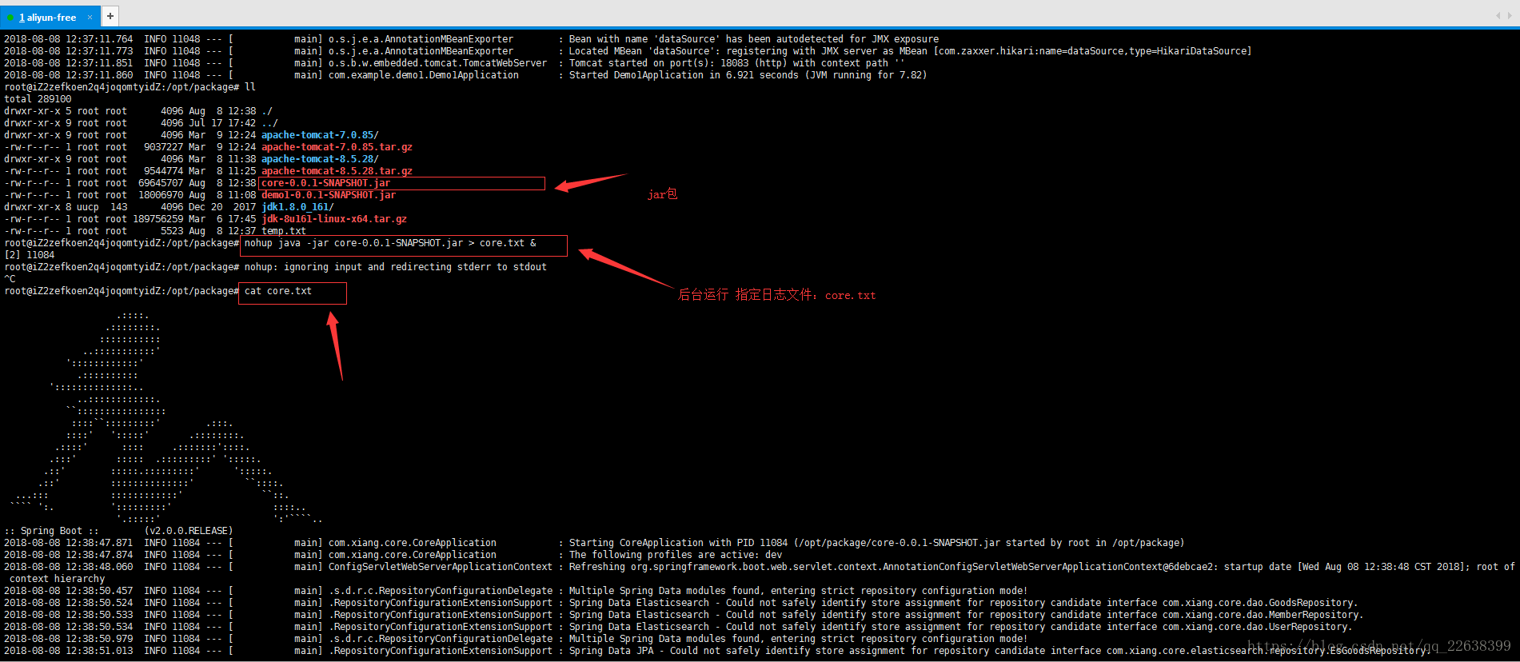
Task: Click the 'total 289100' line
Action: 38,99
